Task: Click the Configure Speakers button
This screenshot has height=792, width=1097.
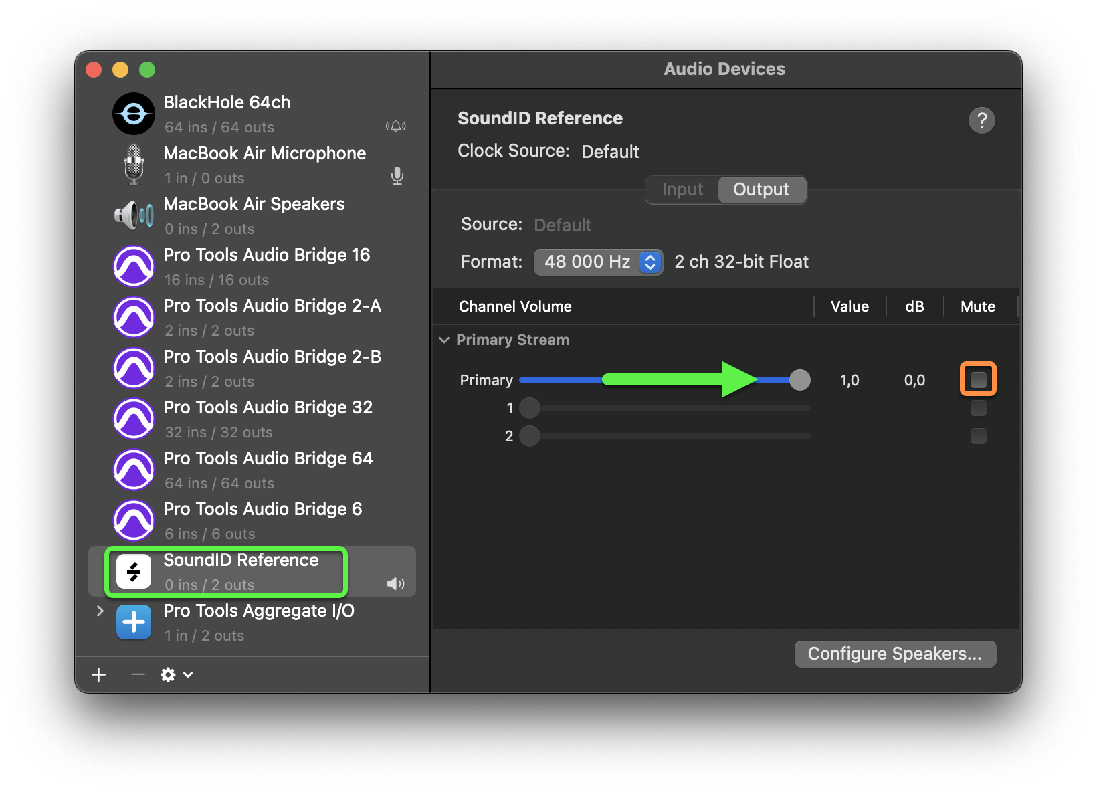Action: click(895, 654)
